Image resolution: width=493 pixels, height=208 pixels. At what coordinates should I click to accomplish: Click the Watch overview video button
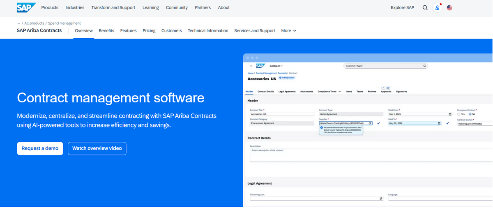click(97, 148)
